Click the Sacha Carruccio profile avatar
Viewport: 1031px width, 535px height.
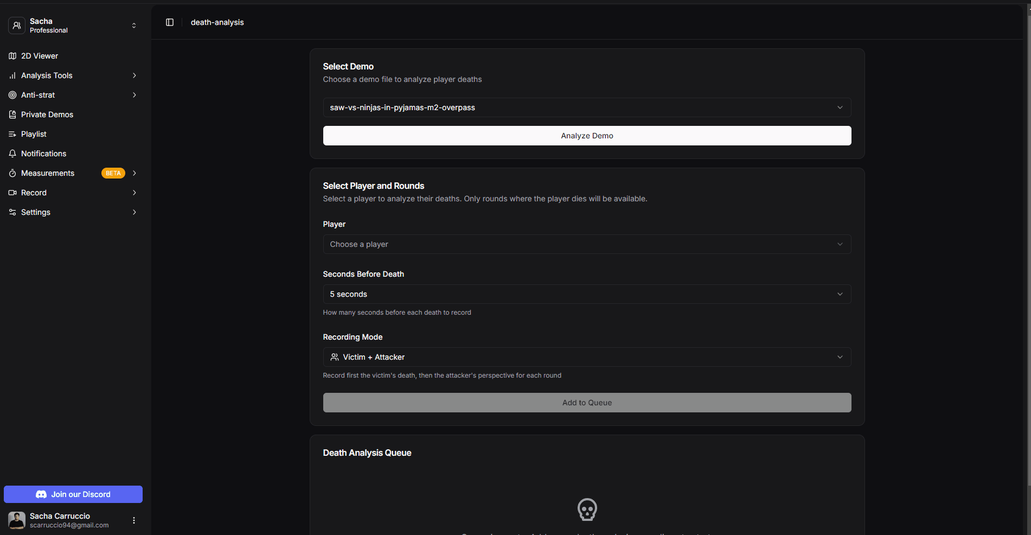17,520
